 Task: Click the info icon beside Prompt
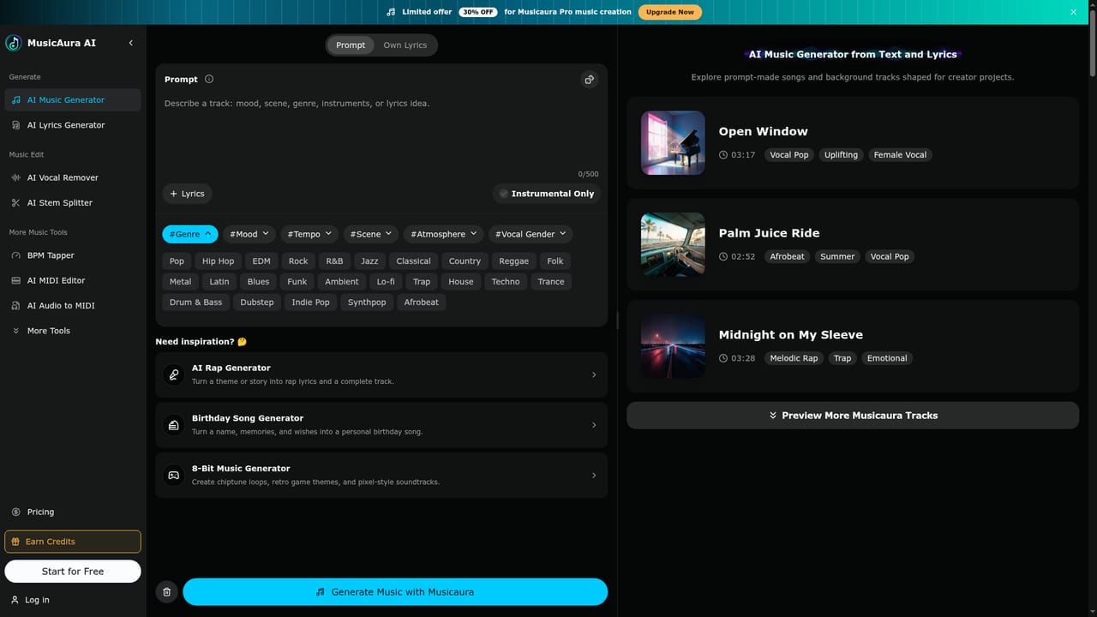click(209, 79)
